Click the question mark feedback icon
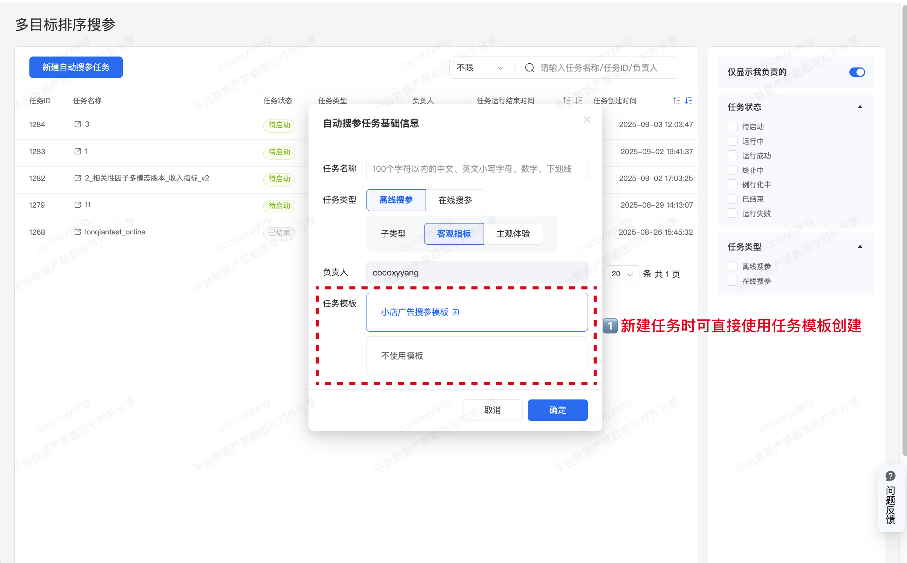Viewport: 907px width, 563px height. (890, 476)
